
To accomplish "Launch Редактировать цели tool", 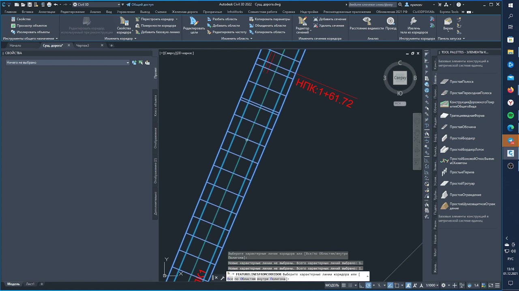I will pos(194,25).
